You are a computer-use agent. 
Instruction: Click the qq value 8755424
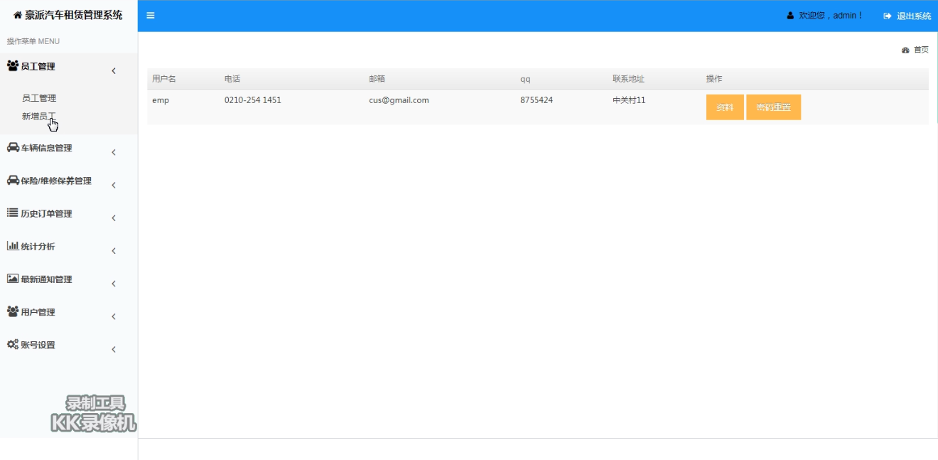pyautogui.click(x=537, y=100)
